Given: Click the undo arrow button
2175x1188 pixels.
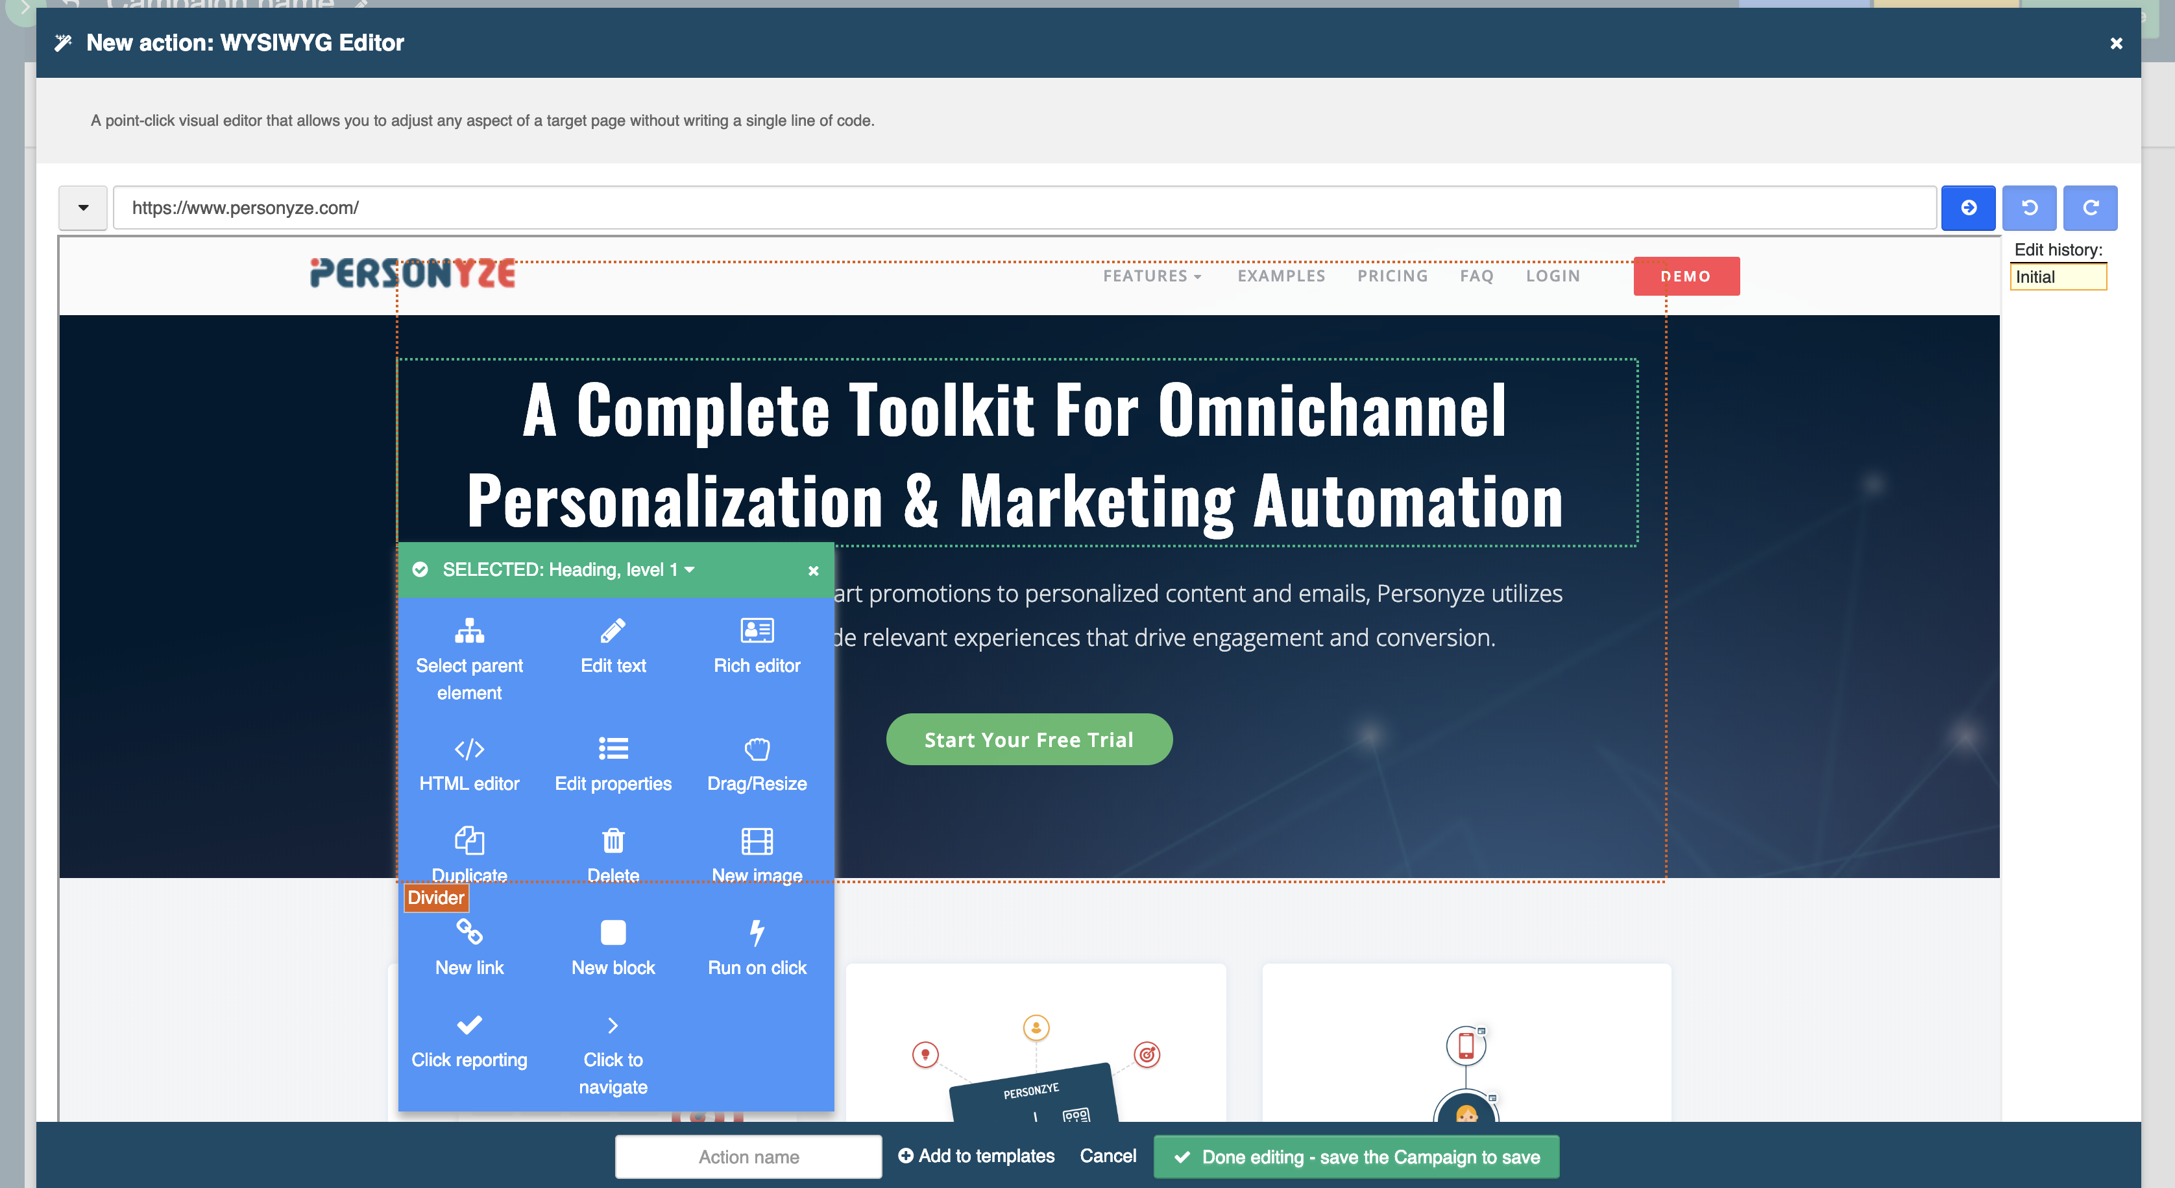Looking at the screenshot, I should (2030, 208).
